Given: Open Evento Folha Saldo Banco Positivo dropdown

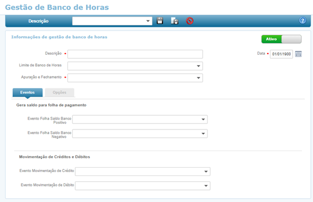Looking at the screenshot, I should [140, 120].
